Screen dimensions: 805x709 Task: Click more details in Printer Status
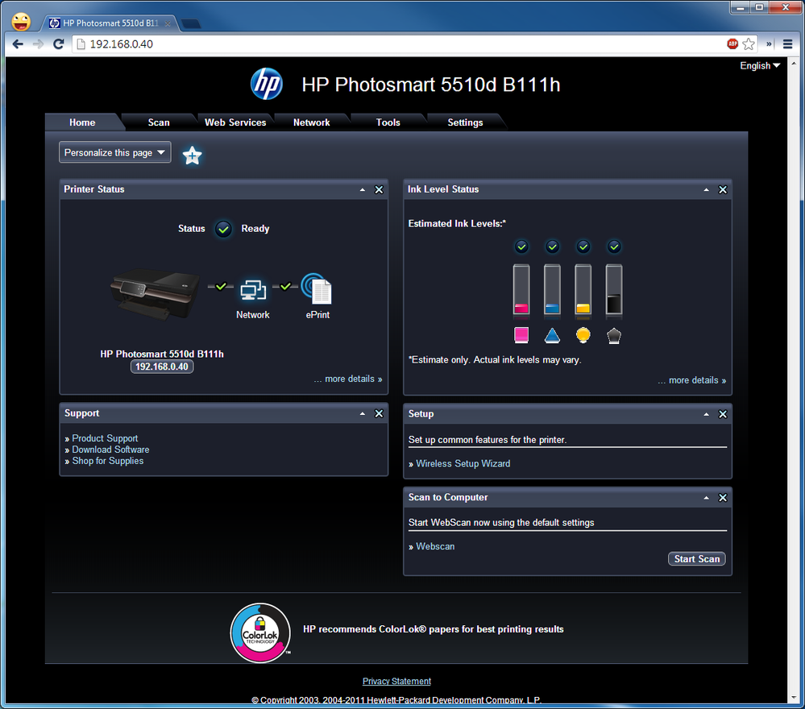(x=348, y=379)
